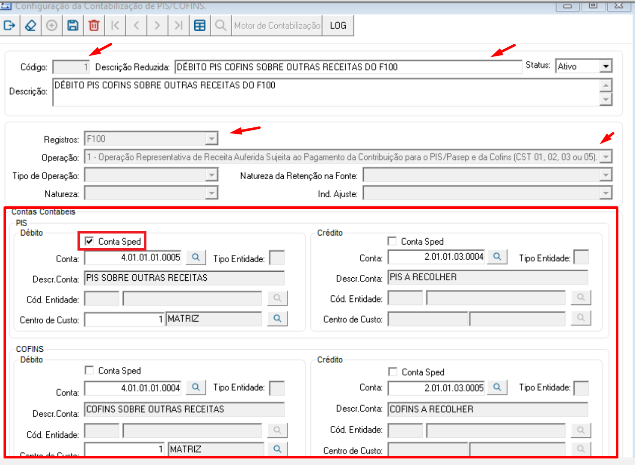
Task: Search PIS debit Centro de Custo MATRIZ
Action: [277, 319]
